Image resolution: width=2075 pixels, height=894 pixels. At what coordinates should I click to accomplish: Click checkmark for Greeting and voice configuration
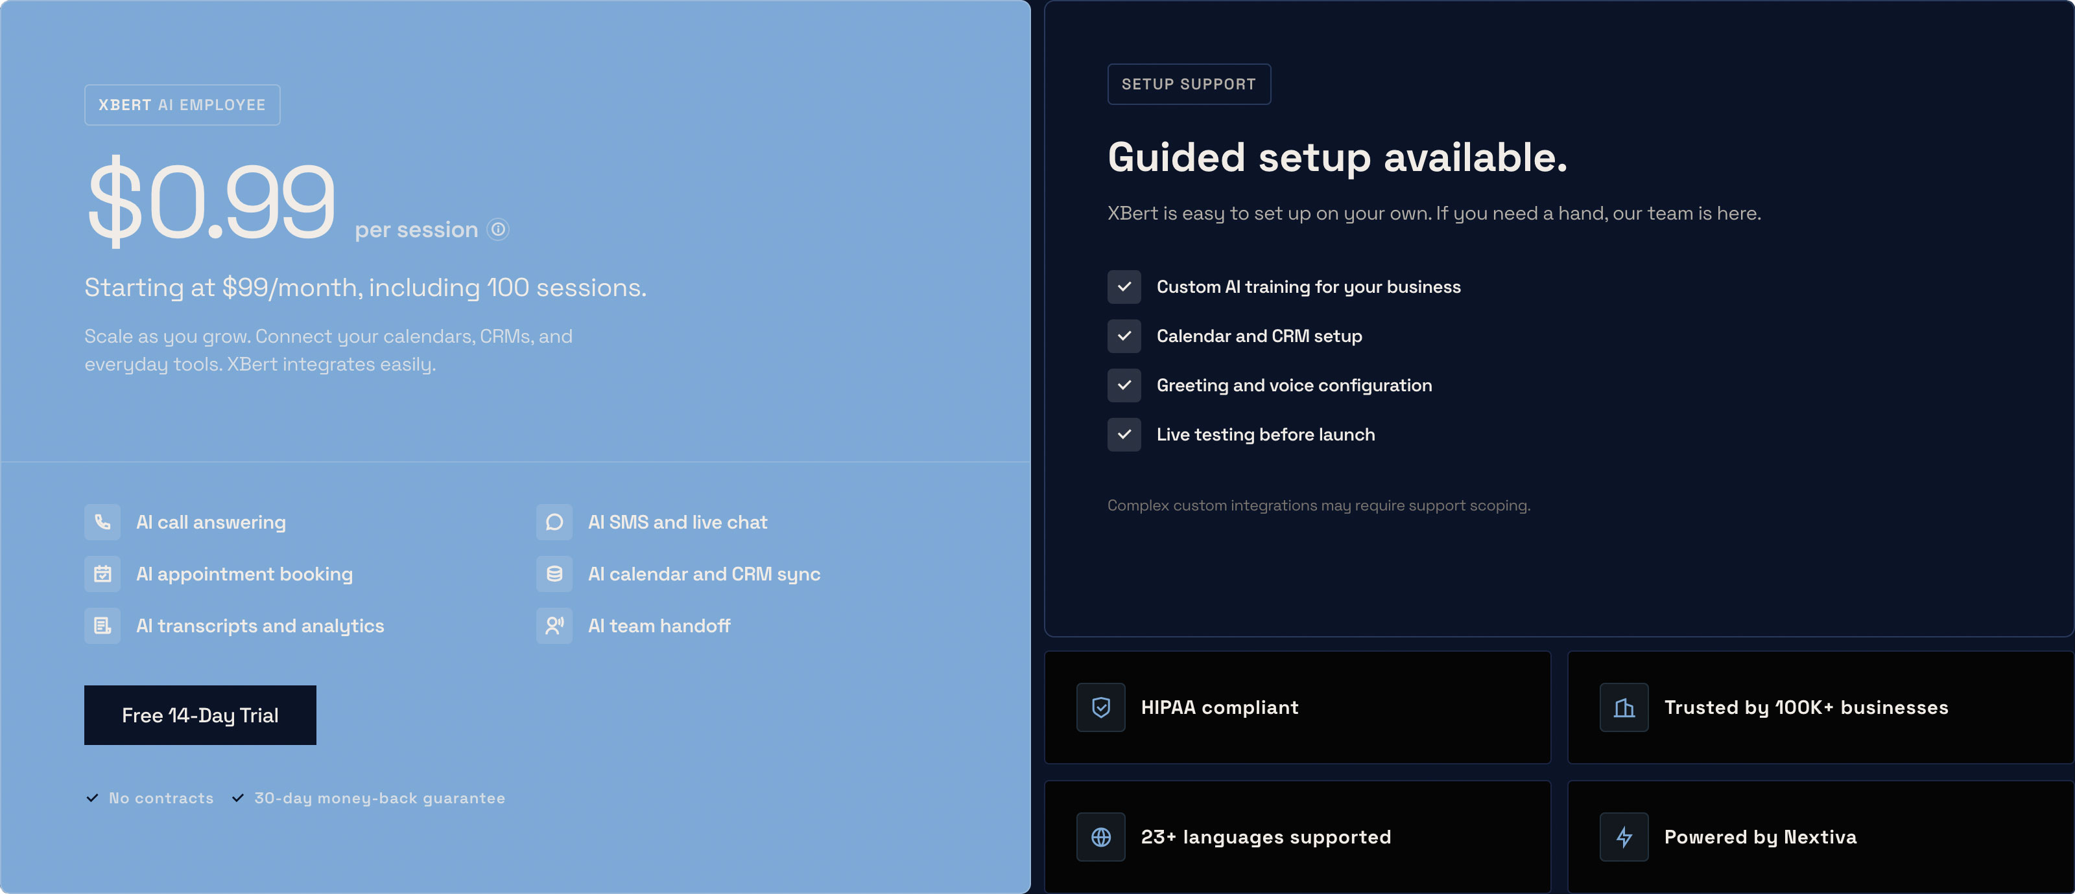pos(1124,385)
